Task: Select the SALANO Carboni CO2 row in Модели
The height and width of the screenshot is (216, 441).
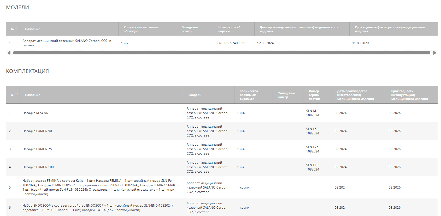Action: click(67, 43)
